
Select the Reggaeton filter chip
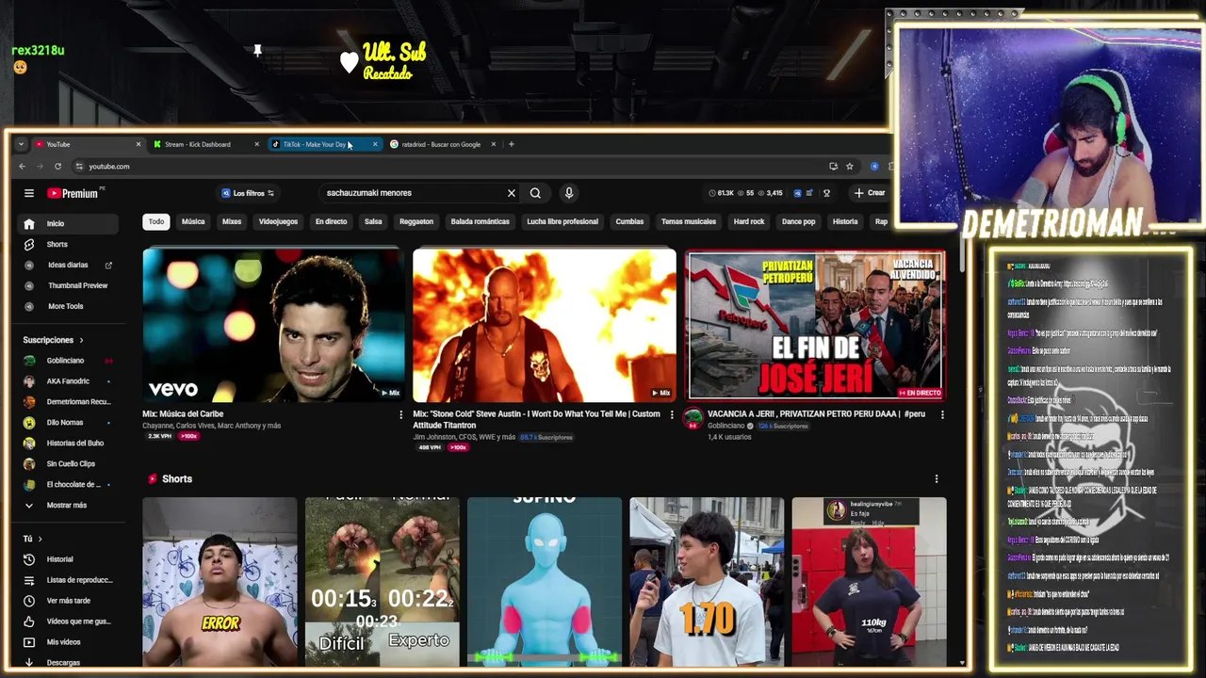click(x=416, y=221)
